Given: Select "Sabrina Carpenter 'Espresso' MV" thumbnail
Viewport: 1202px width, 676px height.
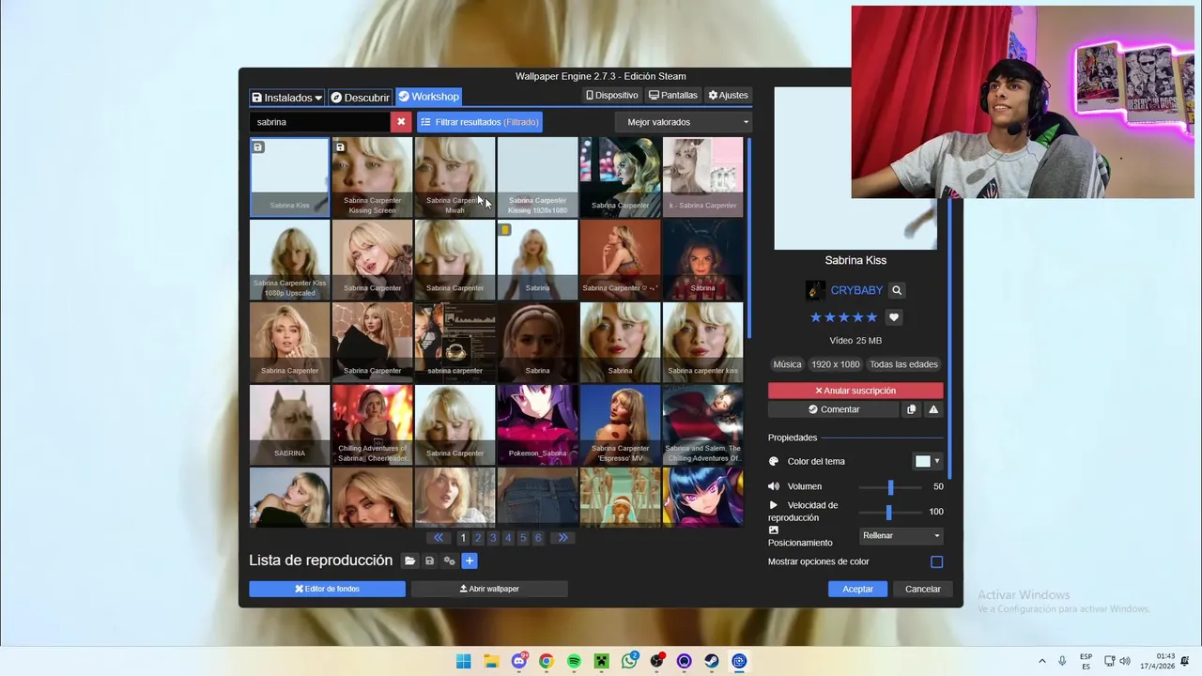Looking at the screenshot, I should (x=620, y=425).
